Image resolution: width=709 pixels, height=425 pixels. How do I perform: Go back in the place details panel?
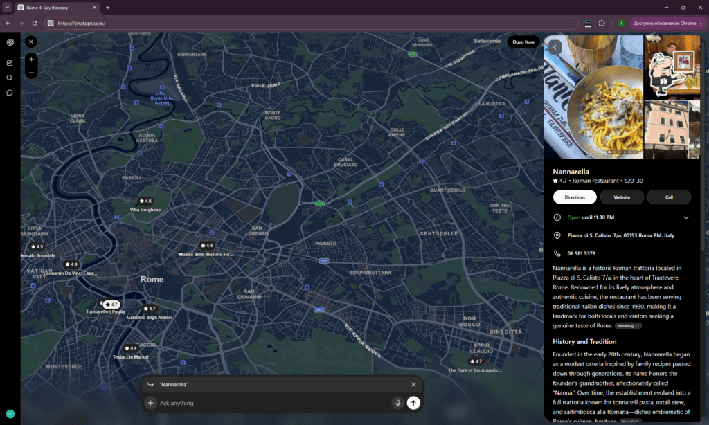(555, 47)
